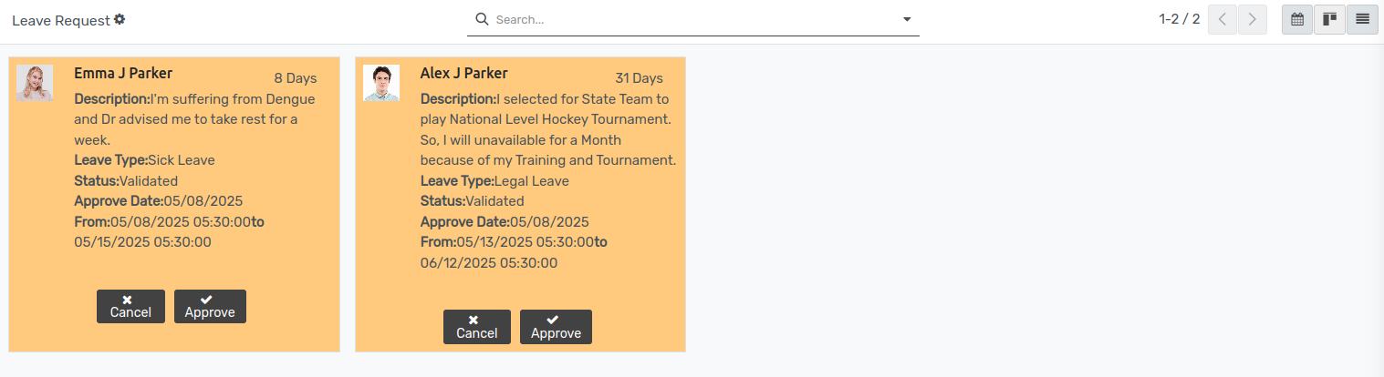Cancel Alex J Parker's leave request

476,327
